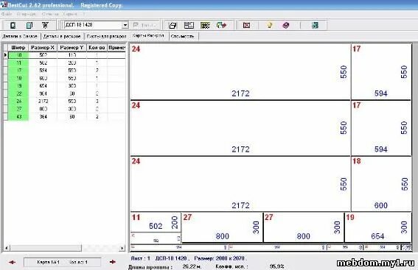
Task: Click the red crossed-box toolbar icon
Action: tap(246, 25)
